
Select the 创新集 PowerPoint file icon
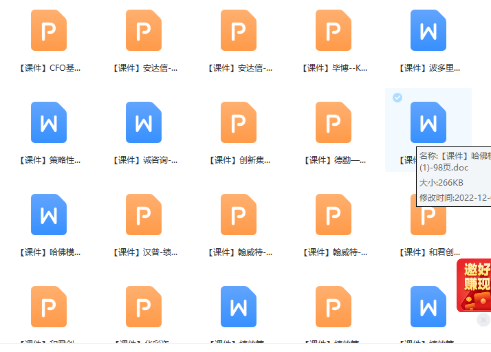(x=239, y=122)
